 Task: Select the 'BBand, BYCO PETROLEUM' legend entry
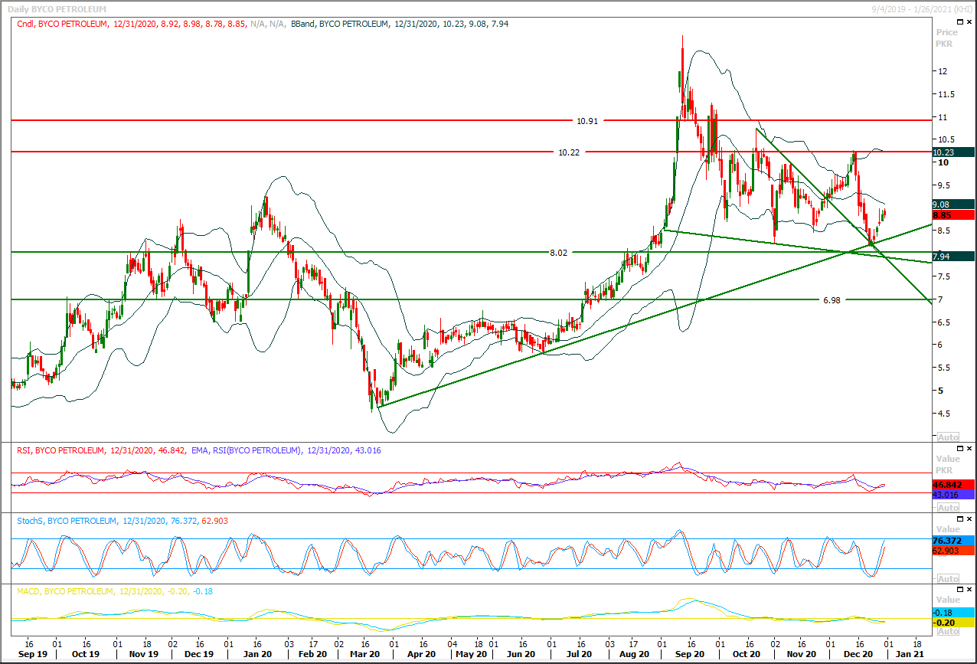pyautogui.click(x=339, y=24)
